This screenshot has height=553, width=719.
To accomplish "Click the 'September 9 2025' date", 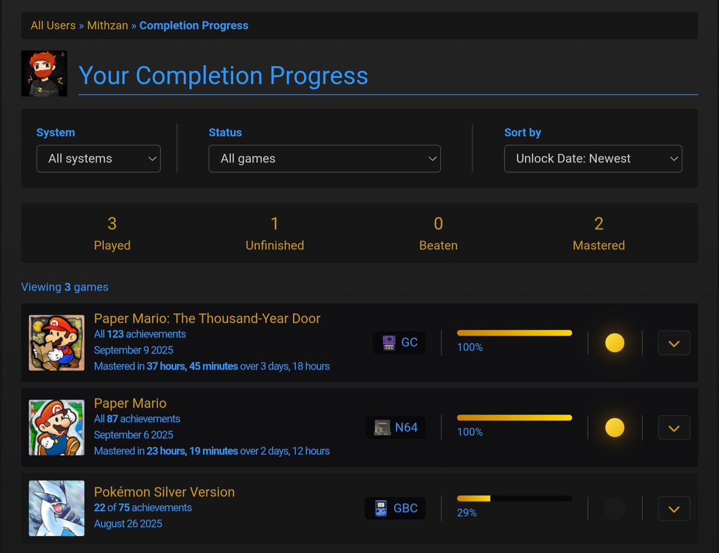I will click(x=134, y=350).
